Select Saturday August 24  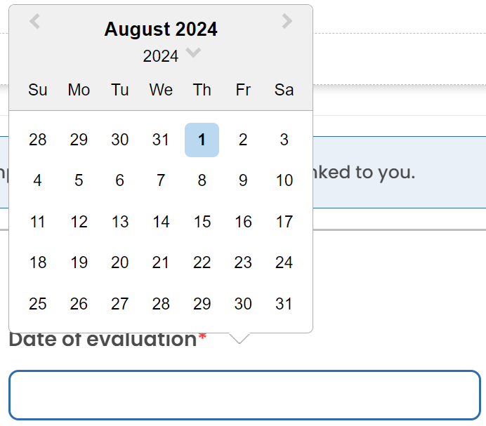click(284, 262)
